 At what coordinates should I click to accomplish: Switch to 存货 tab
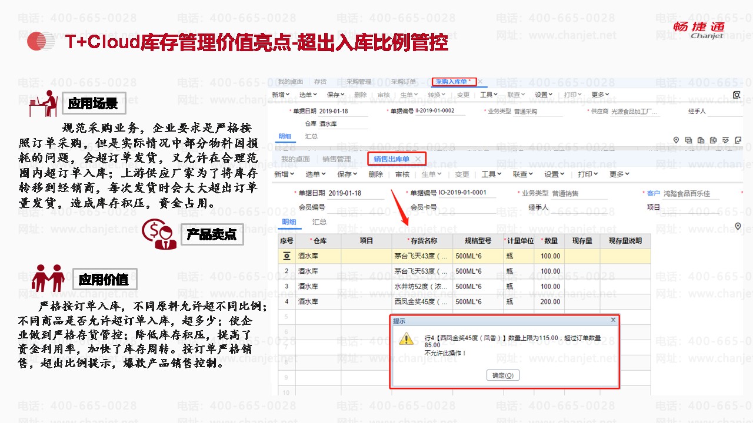click(x=320, y=82)
